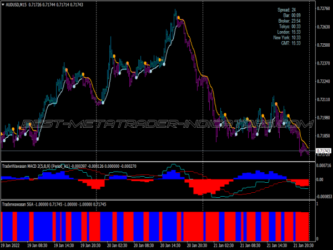Click the 0.000716 MACD scale value
The width and height of the screenshot is (333, 250).
pos(324,166)
